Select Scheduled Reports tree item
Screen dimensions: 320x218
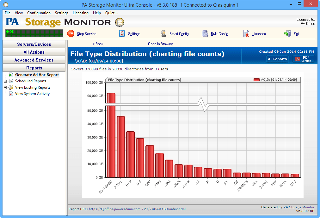click(x=31, y=81)
